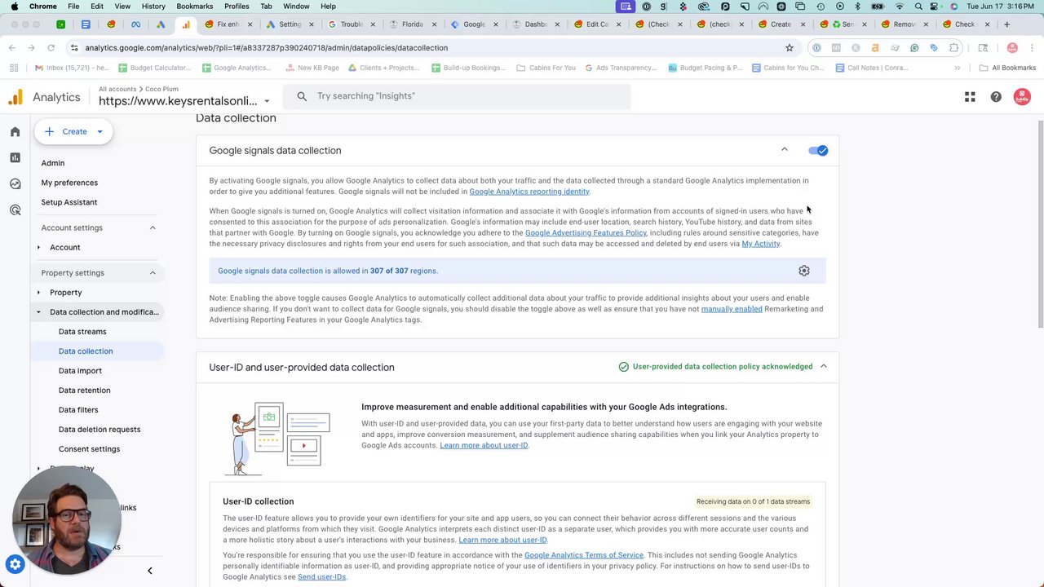Open macOS Spotlight search icon
Viewport: 1044px width, 587px height.
pos(921,7)
